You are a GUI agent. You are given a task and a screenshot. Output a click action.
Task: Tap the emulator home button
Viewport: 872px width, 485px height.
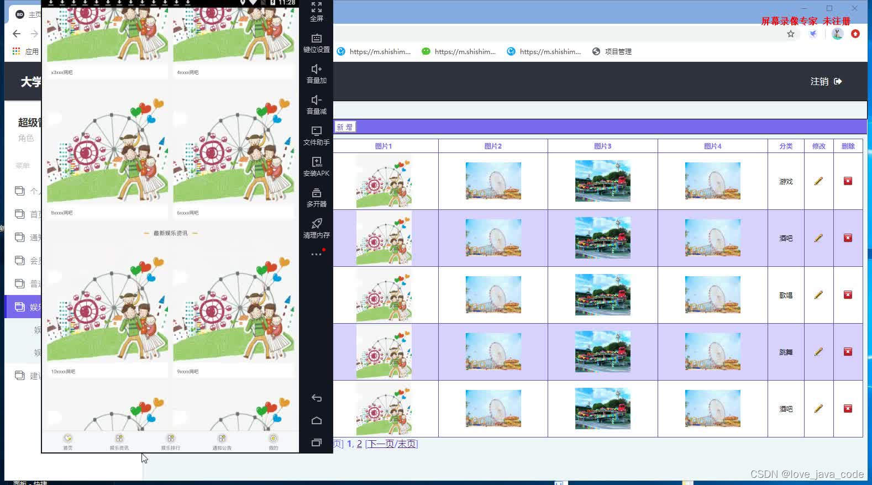(316, 420)
